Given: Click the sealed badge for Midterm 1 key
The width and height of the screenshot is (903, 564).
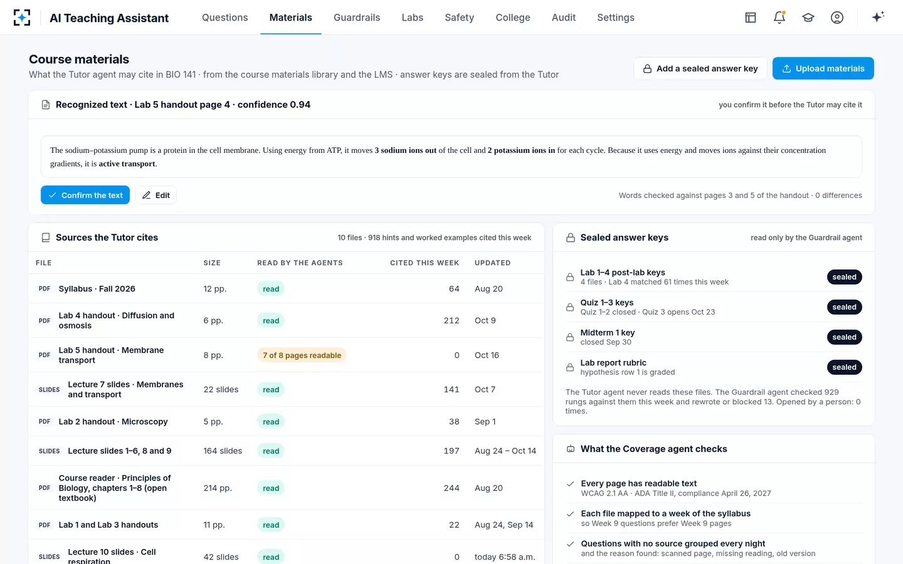Looking at the screenshot, I should coord(844,337).
